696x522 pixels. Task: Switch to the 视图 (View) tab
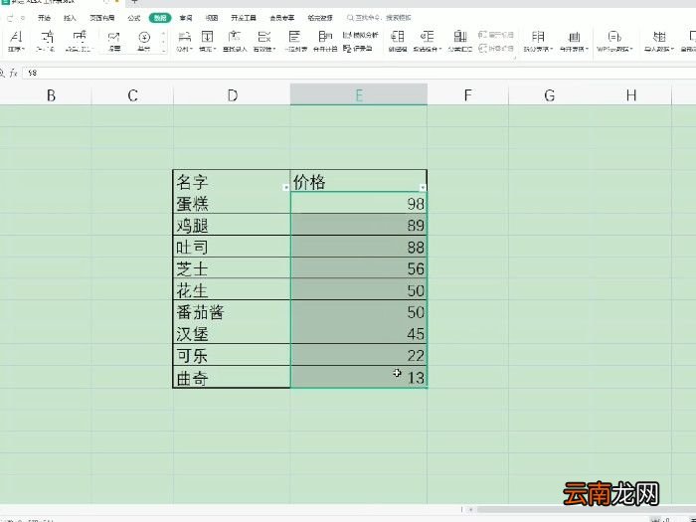[211, 18]
